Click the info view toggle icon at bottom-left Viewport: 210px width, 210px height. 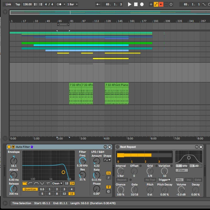point(5,203)
